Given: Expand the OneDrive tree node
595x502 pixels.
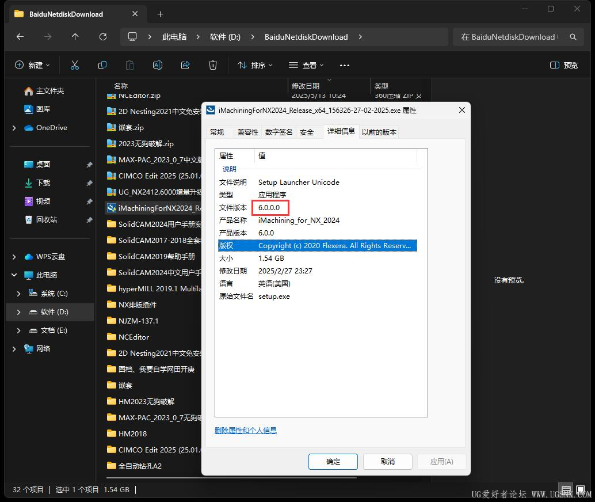Looking at the screenshot, I should pyautogui.click(x=14, y=128).
